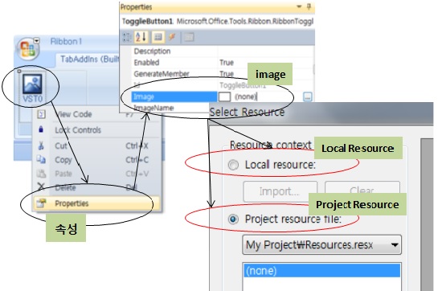Screen dimensions: 442x291
Task: Click the Import... button
Action: [x=280, y=191]
